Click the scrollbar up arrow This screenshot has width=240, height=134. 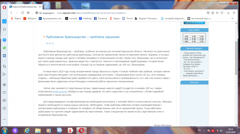(x=236, y=23)
